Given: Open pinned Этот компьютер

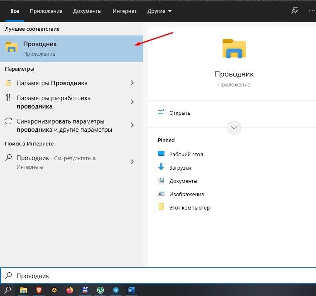Looking at the screenshot, I should 189,207.
